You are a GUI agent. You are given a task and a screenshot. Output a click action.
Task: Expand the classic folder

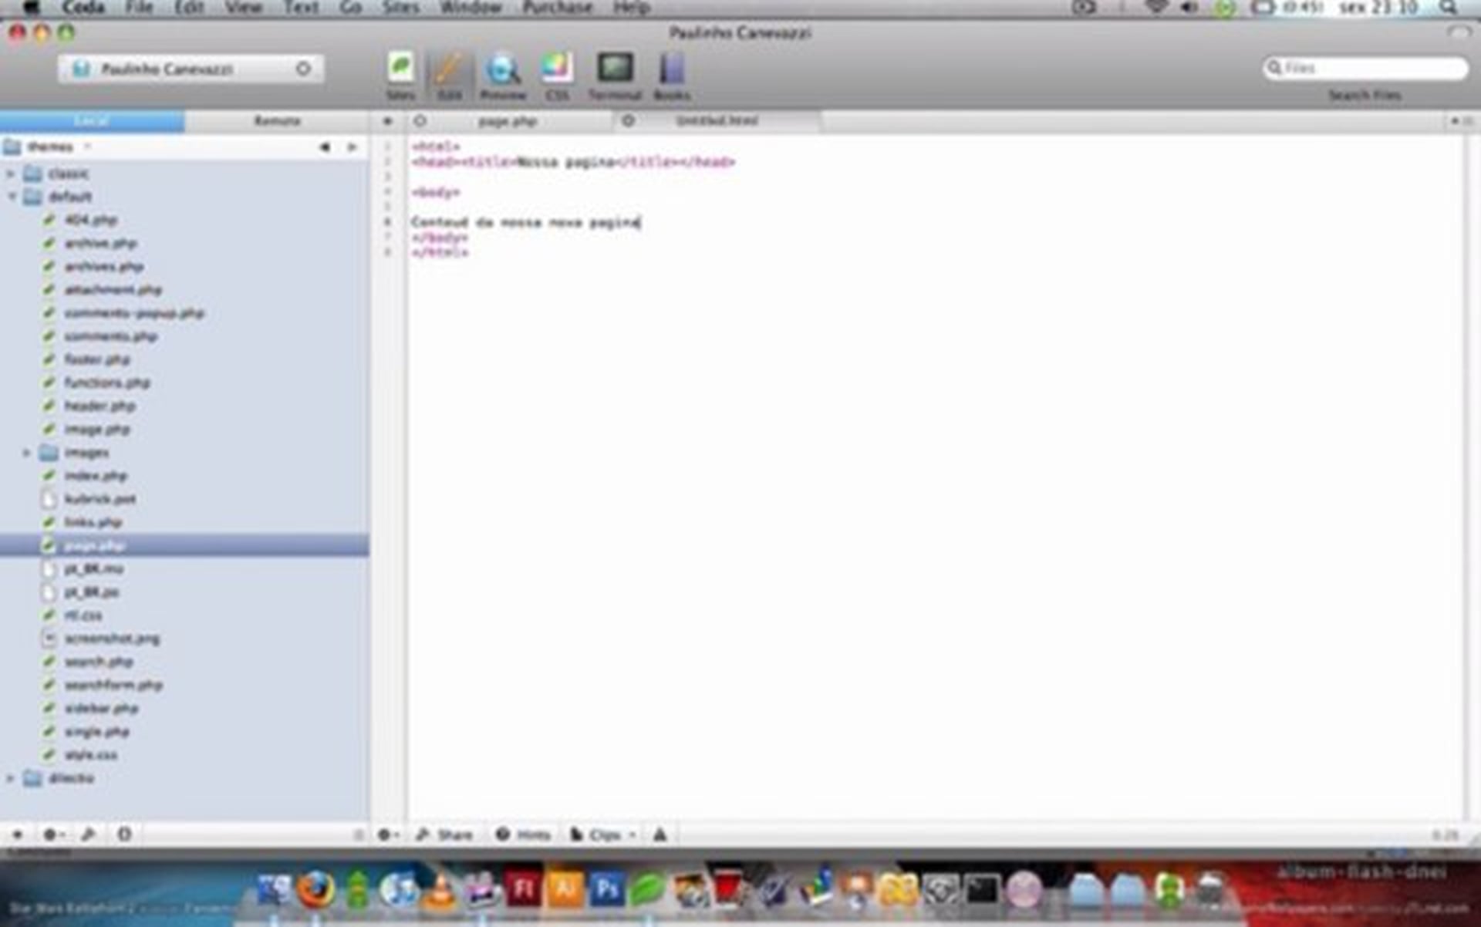pyautogui.click(x=11, y=174)
